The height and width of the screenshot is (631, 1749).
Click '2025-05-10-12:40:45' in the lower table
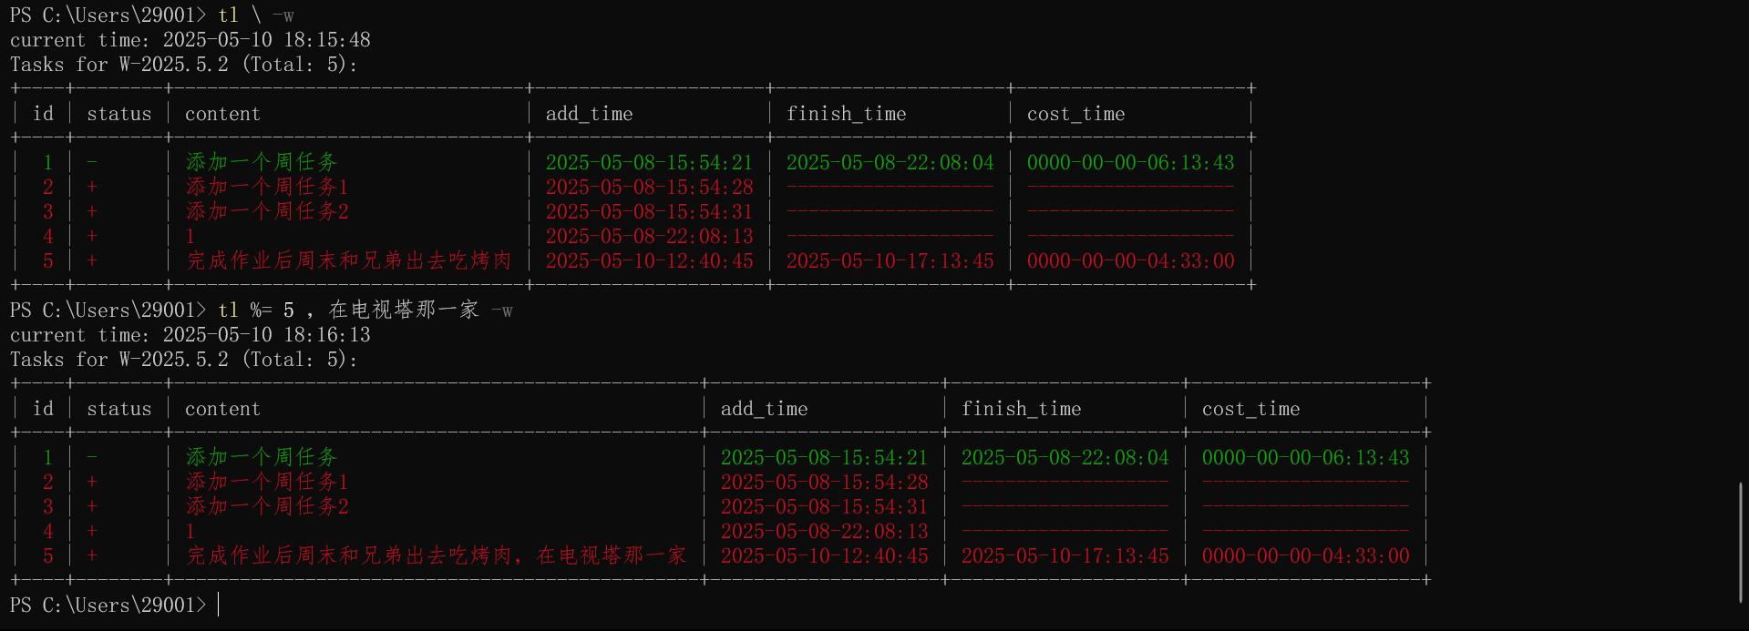click(824, 555)
